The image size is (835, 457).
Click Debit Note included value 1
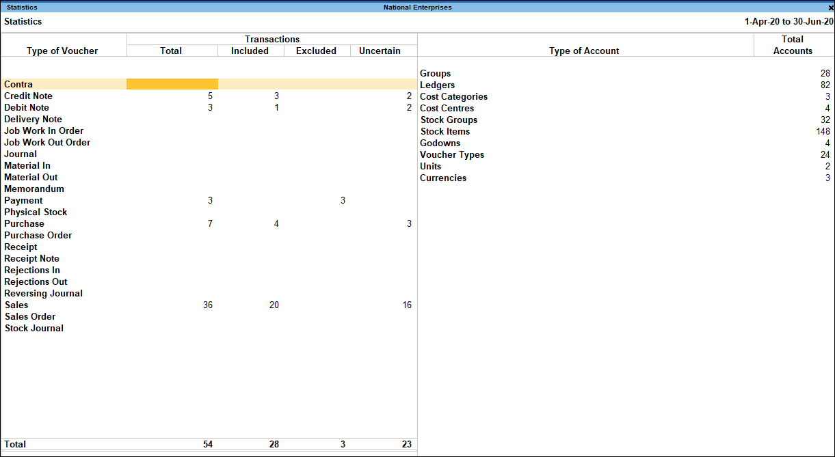click(x=276, y=108)
